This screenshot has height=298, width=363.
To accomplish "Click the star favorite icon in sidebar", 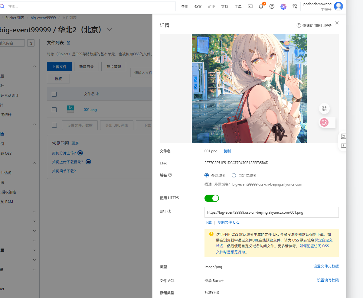I will click(31, 43).
